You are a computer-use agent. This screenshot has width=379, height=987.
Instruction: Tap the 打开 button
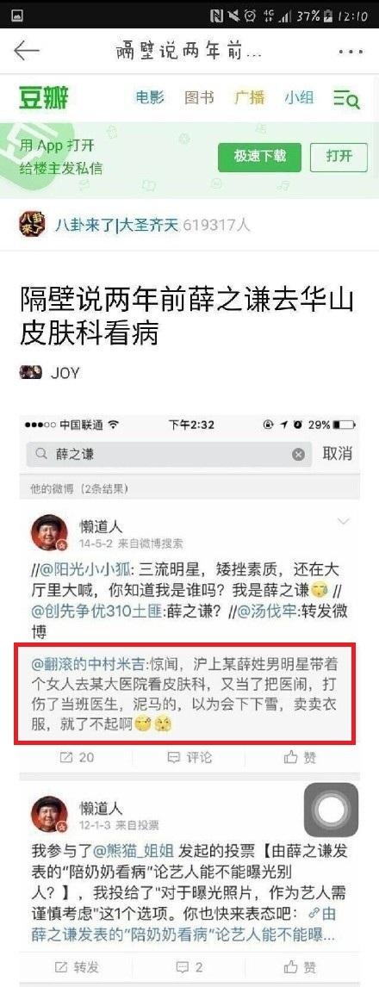pyautogui.click(x=339, y=157)
